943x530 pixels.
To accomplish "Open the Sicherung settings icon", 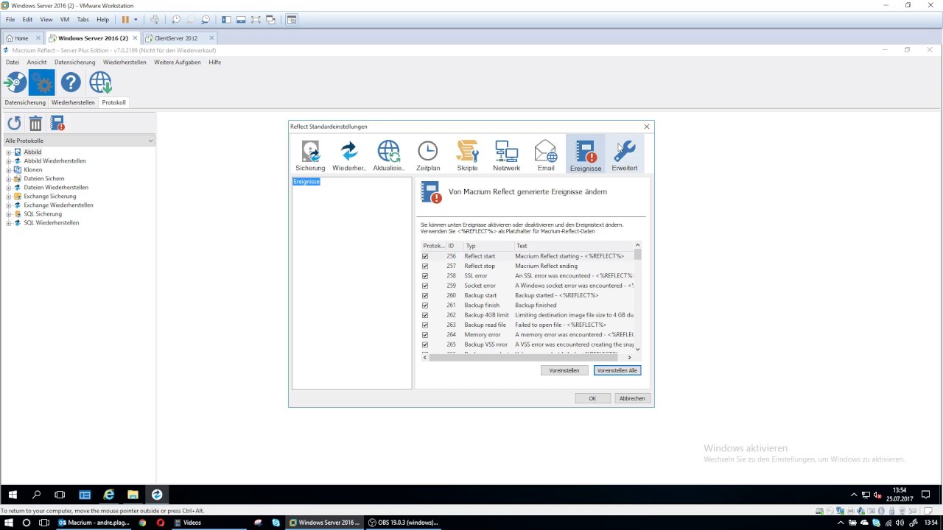I will pos(310,155).
